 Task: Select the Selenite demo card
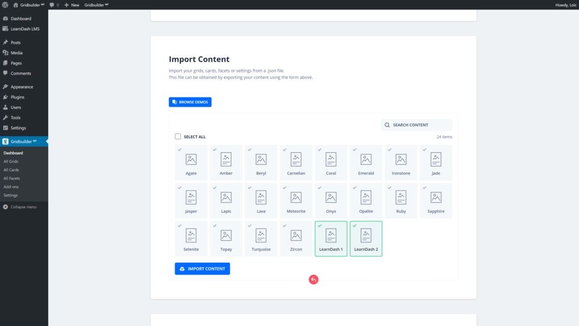coord(191,239)
